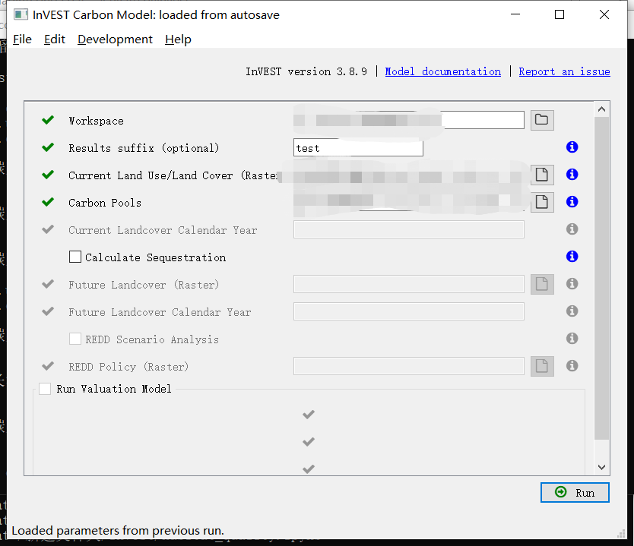Click the green checkmark beside Results suffix
634x546 pixels.
tap(48, 147)
